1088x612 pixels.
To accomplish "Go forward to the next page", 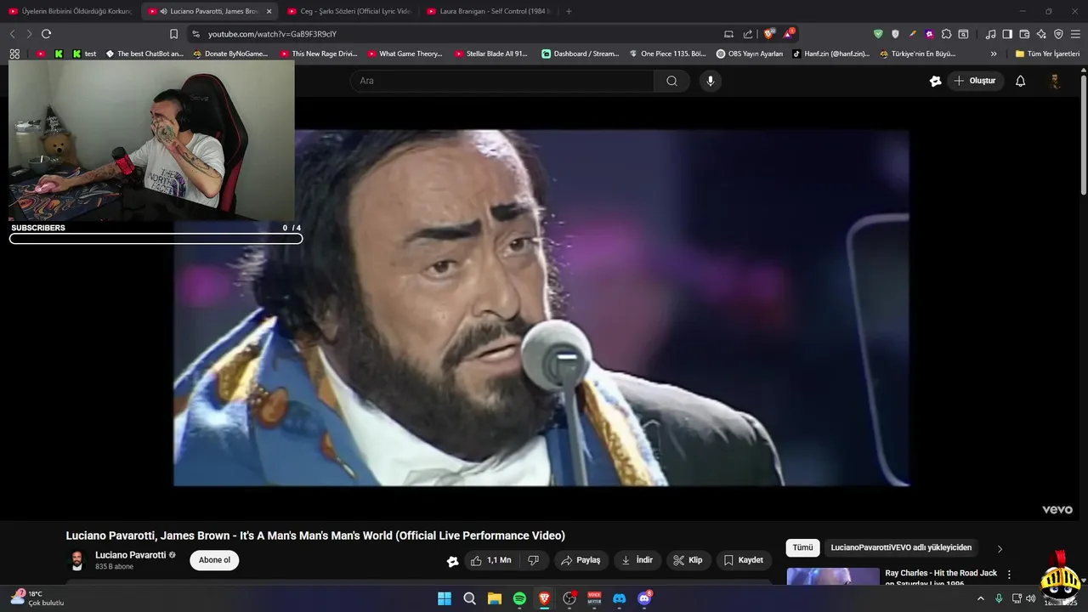I will click(28, 34).
